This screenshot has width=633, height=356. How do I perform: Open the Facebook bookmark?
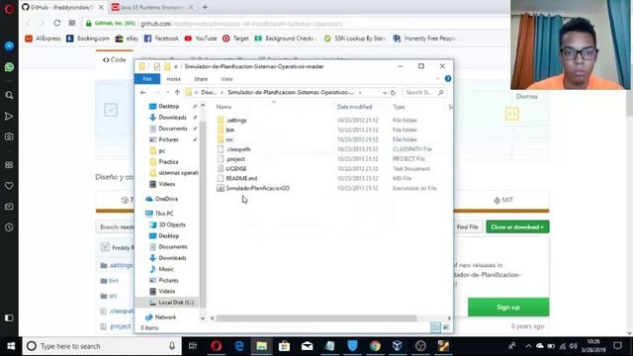(x=161, y=39)
